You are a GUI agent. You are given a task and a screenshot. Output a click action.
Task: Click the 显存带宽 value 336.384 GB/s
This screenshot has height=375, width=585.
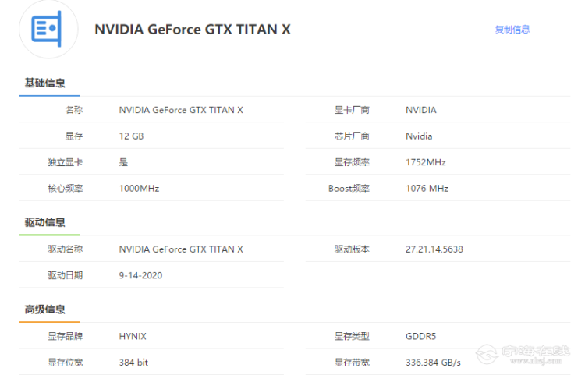point(434,363)
